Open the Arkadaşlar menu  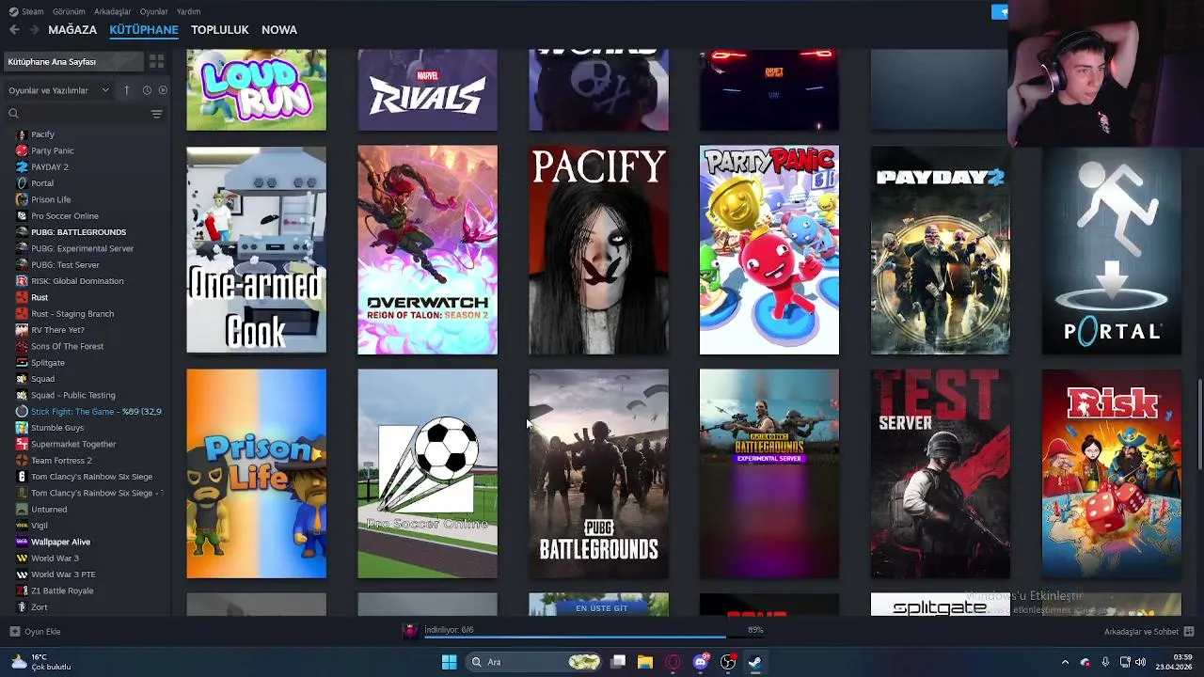(x=113, y=11)
